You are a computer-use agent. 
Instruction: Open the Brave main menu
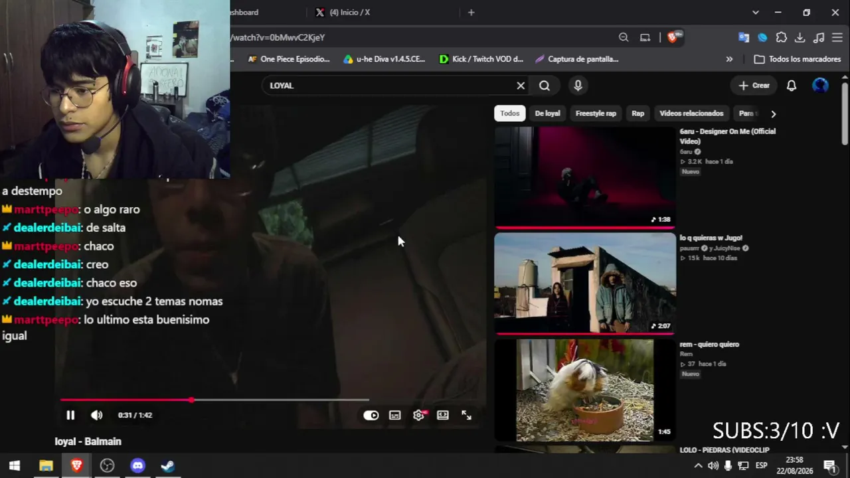tap(837, 38)
